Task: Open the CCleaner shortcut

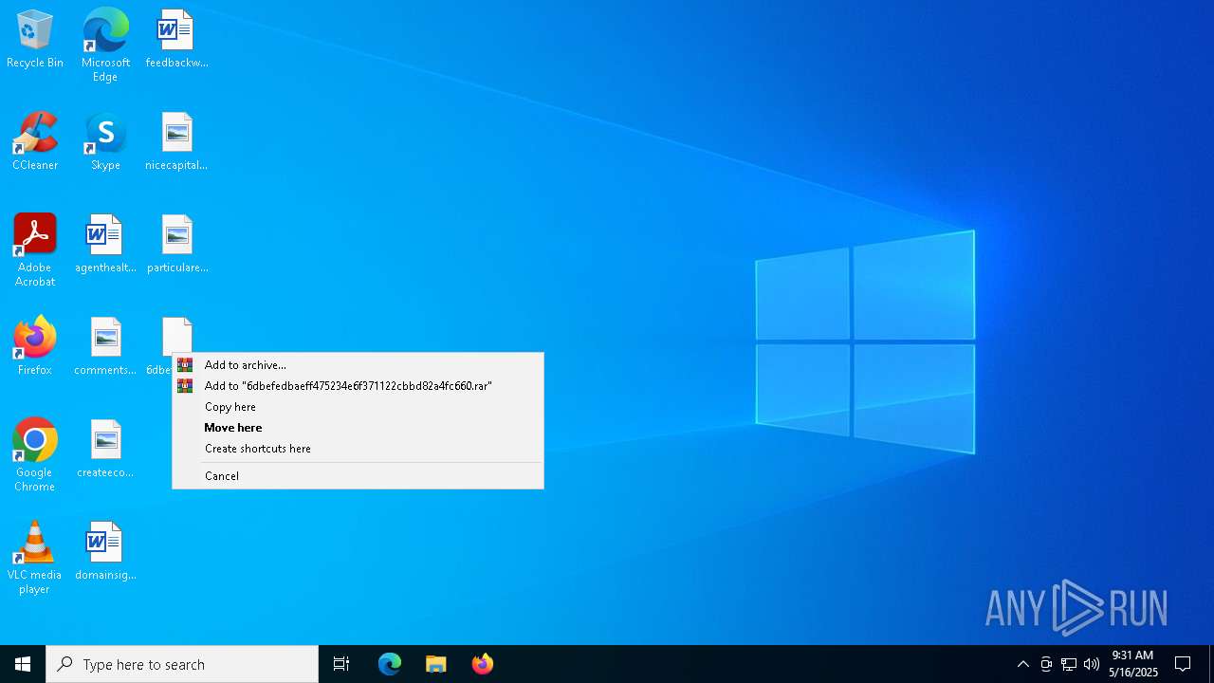Action: click(35, 142)
